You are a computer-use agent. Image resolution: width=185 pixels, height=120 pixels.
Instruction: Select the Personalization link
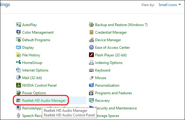point(107,85)
